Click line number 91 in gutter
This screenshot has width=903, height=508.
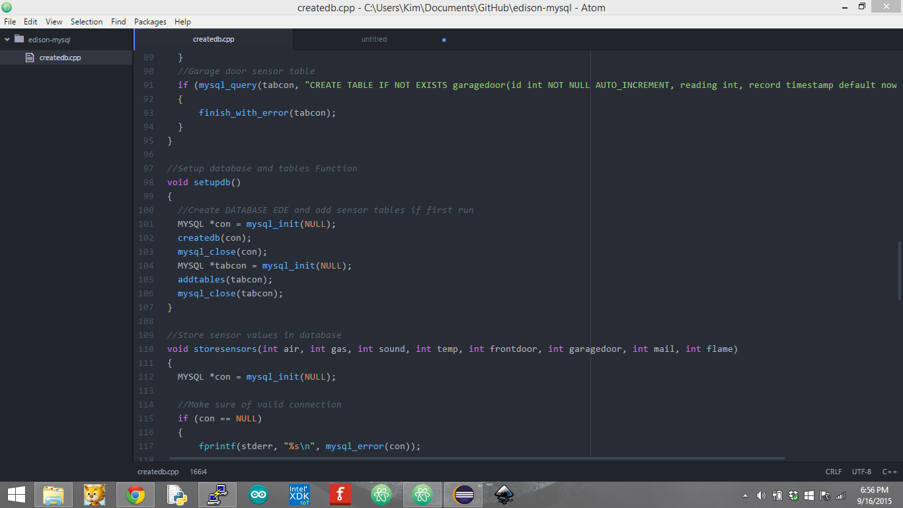point(148,85)
